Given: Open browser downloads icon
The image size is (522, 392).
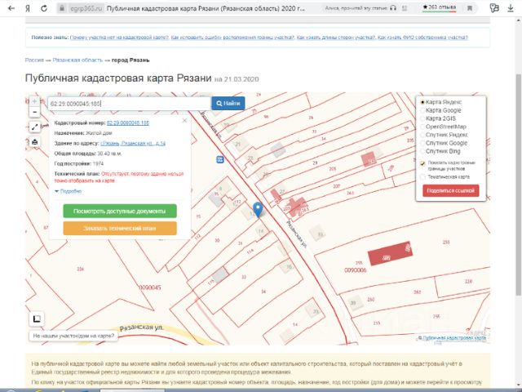Looking at the screenshot, I should coord(510,7).
